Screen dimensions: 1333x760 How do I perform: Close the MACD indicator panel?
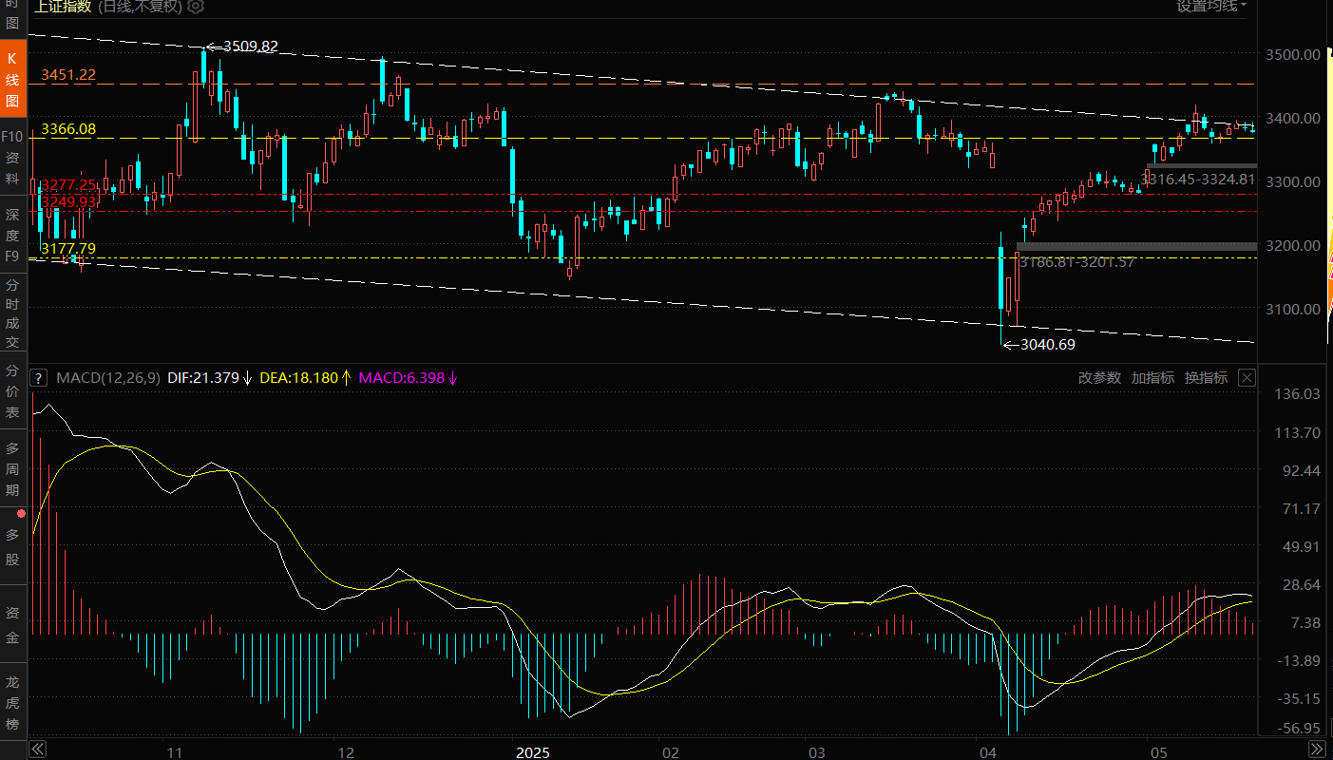(1247, 378)
